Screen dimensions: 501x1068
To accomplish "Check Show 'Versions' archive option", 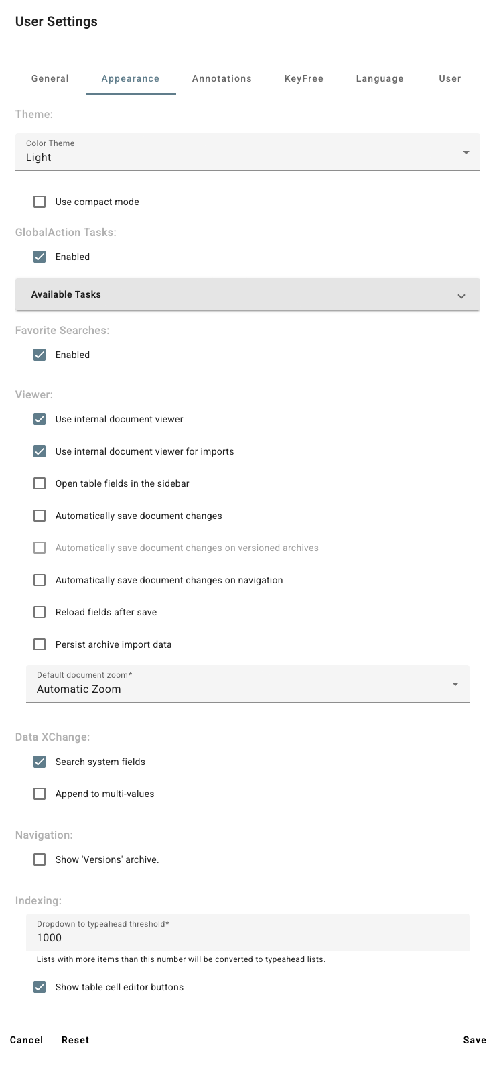I will pyautogui.click(x=40, y=859).
